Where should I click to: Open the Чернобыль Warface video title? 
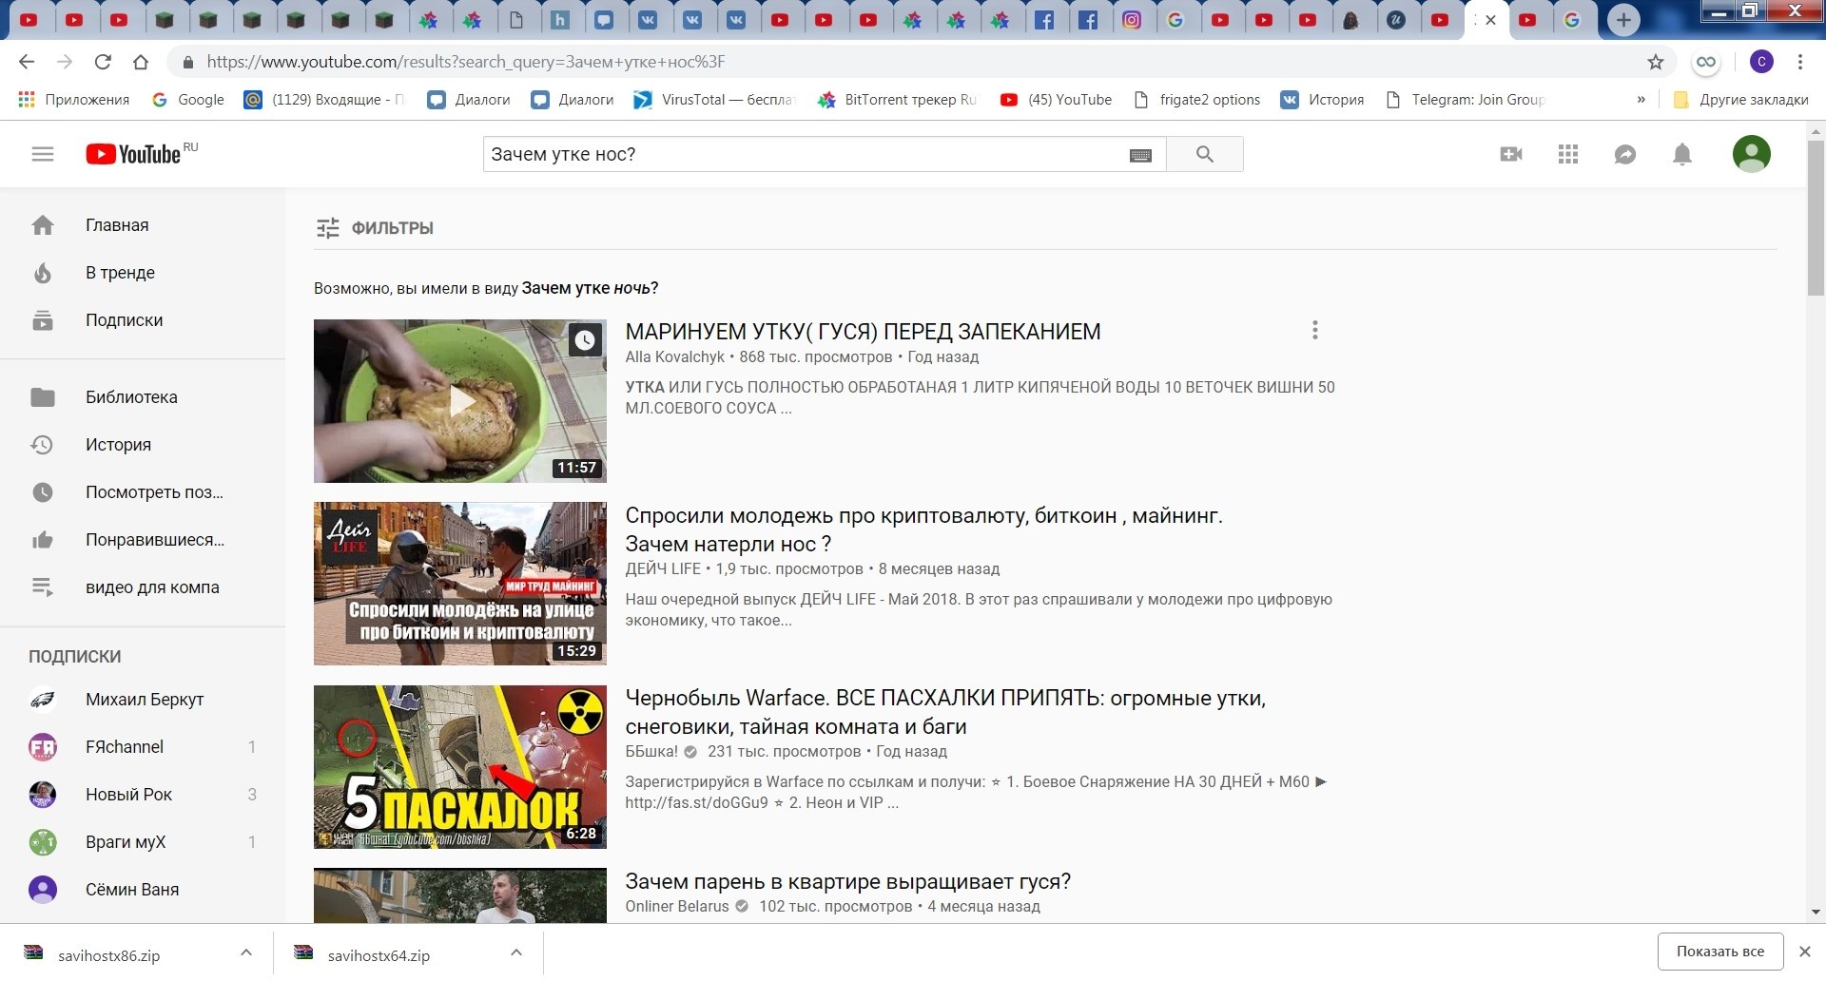point(945,712)
